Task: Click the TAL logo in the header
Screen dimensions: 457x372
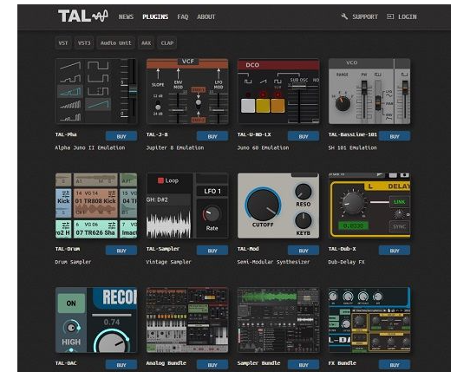Action: [x=83, y=16]
